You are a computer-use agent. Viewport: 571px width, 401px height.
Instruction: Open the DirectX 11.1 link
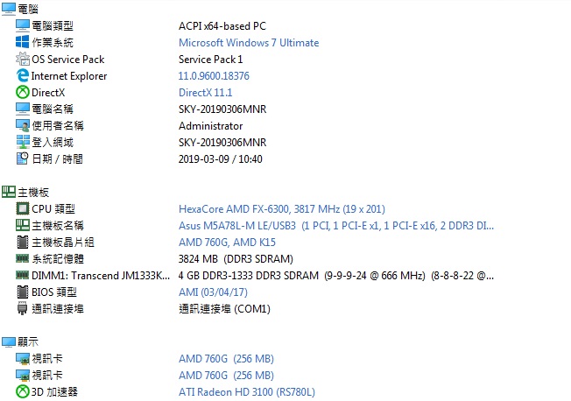[x=205, y=93]
